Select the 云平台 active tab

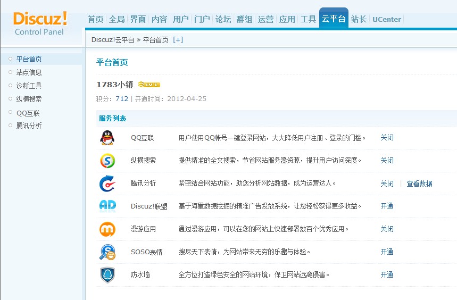pos(334,18)
